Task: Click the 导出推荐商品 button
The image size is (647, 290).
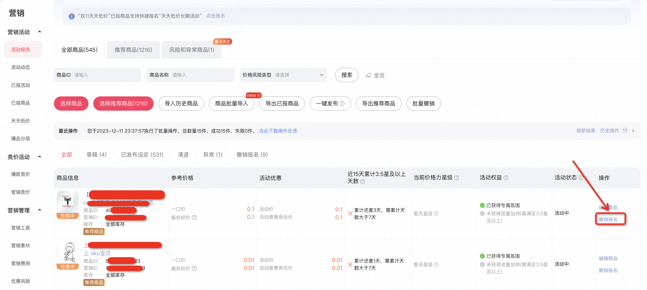Action: pos(379,104)
